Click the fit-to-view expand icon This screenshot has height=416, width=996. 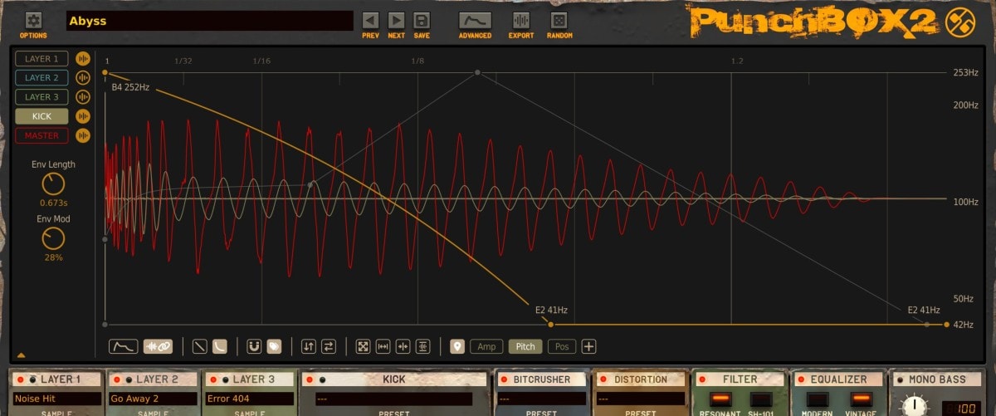click(x=363, y=346)
